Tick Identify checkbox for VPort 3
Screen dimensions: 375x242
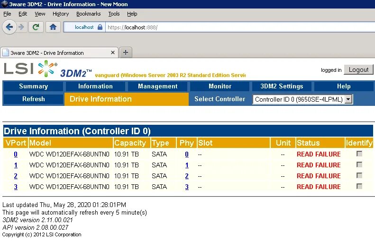[359, 186]
